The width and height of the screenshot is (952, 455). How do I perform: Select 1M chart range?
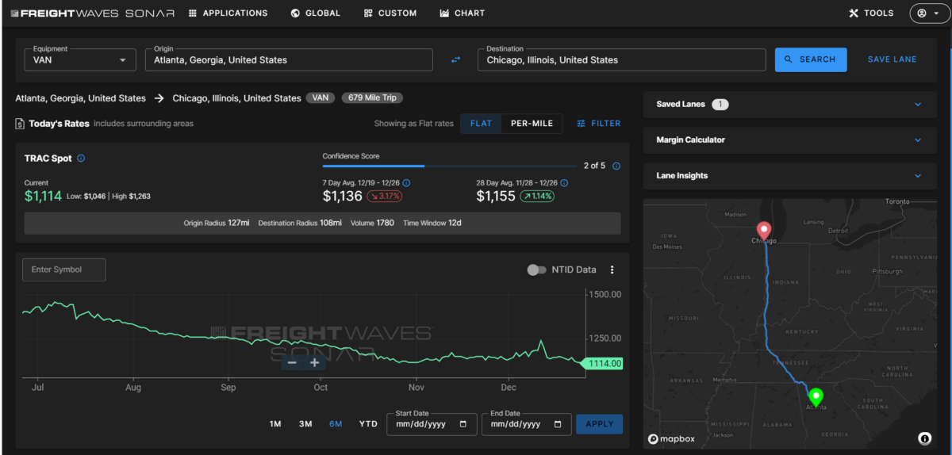tap(275, 424)
